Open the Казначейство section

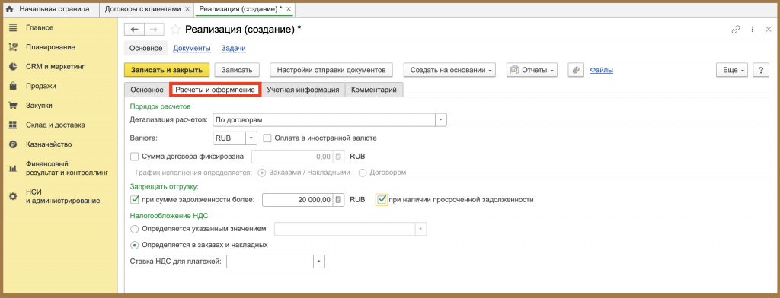(x=50, y=144)
